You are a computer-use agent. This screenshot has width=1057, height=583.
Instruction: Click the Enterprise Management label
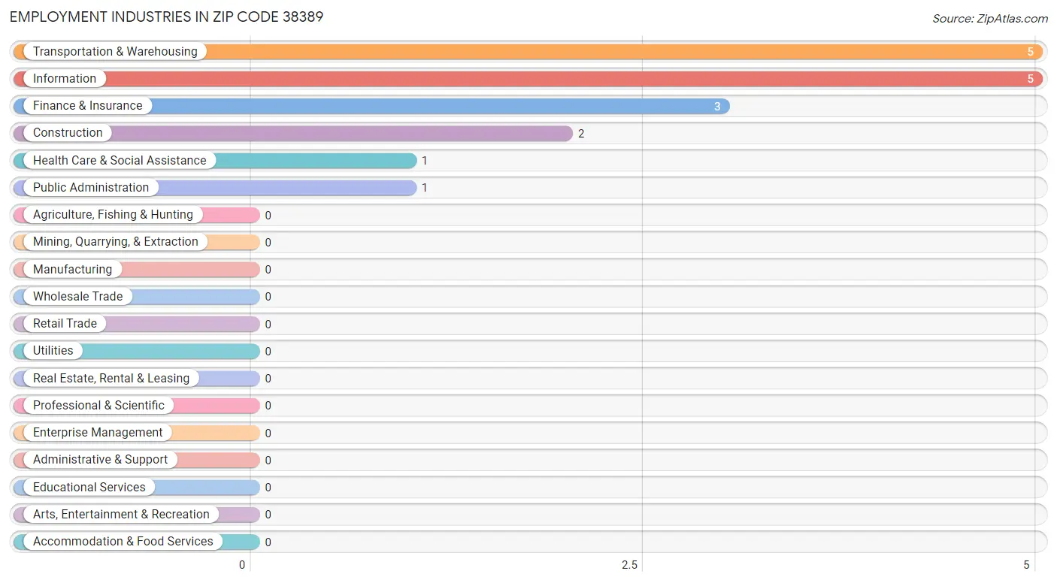98,433
